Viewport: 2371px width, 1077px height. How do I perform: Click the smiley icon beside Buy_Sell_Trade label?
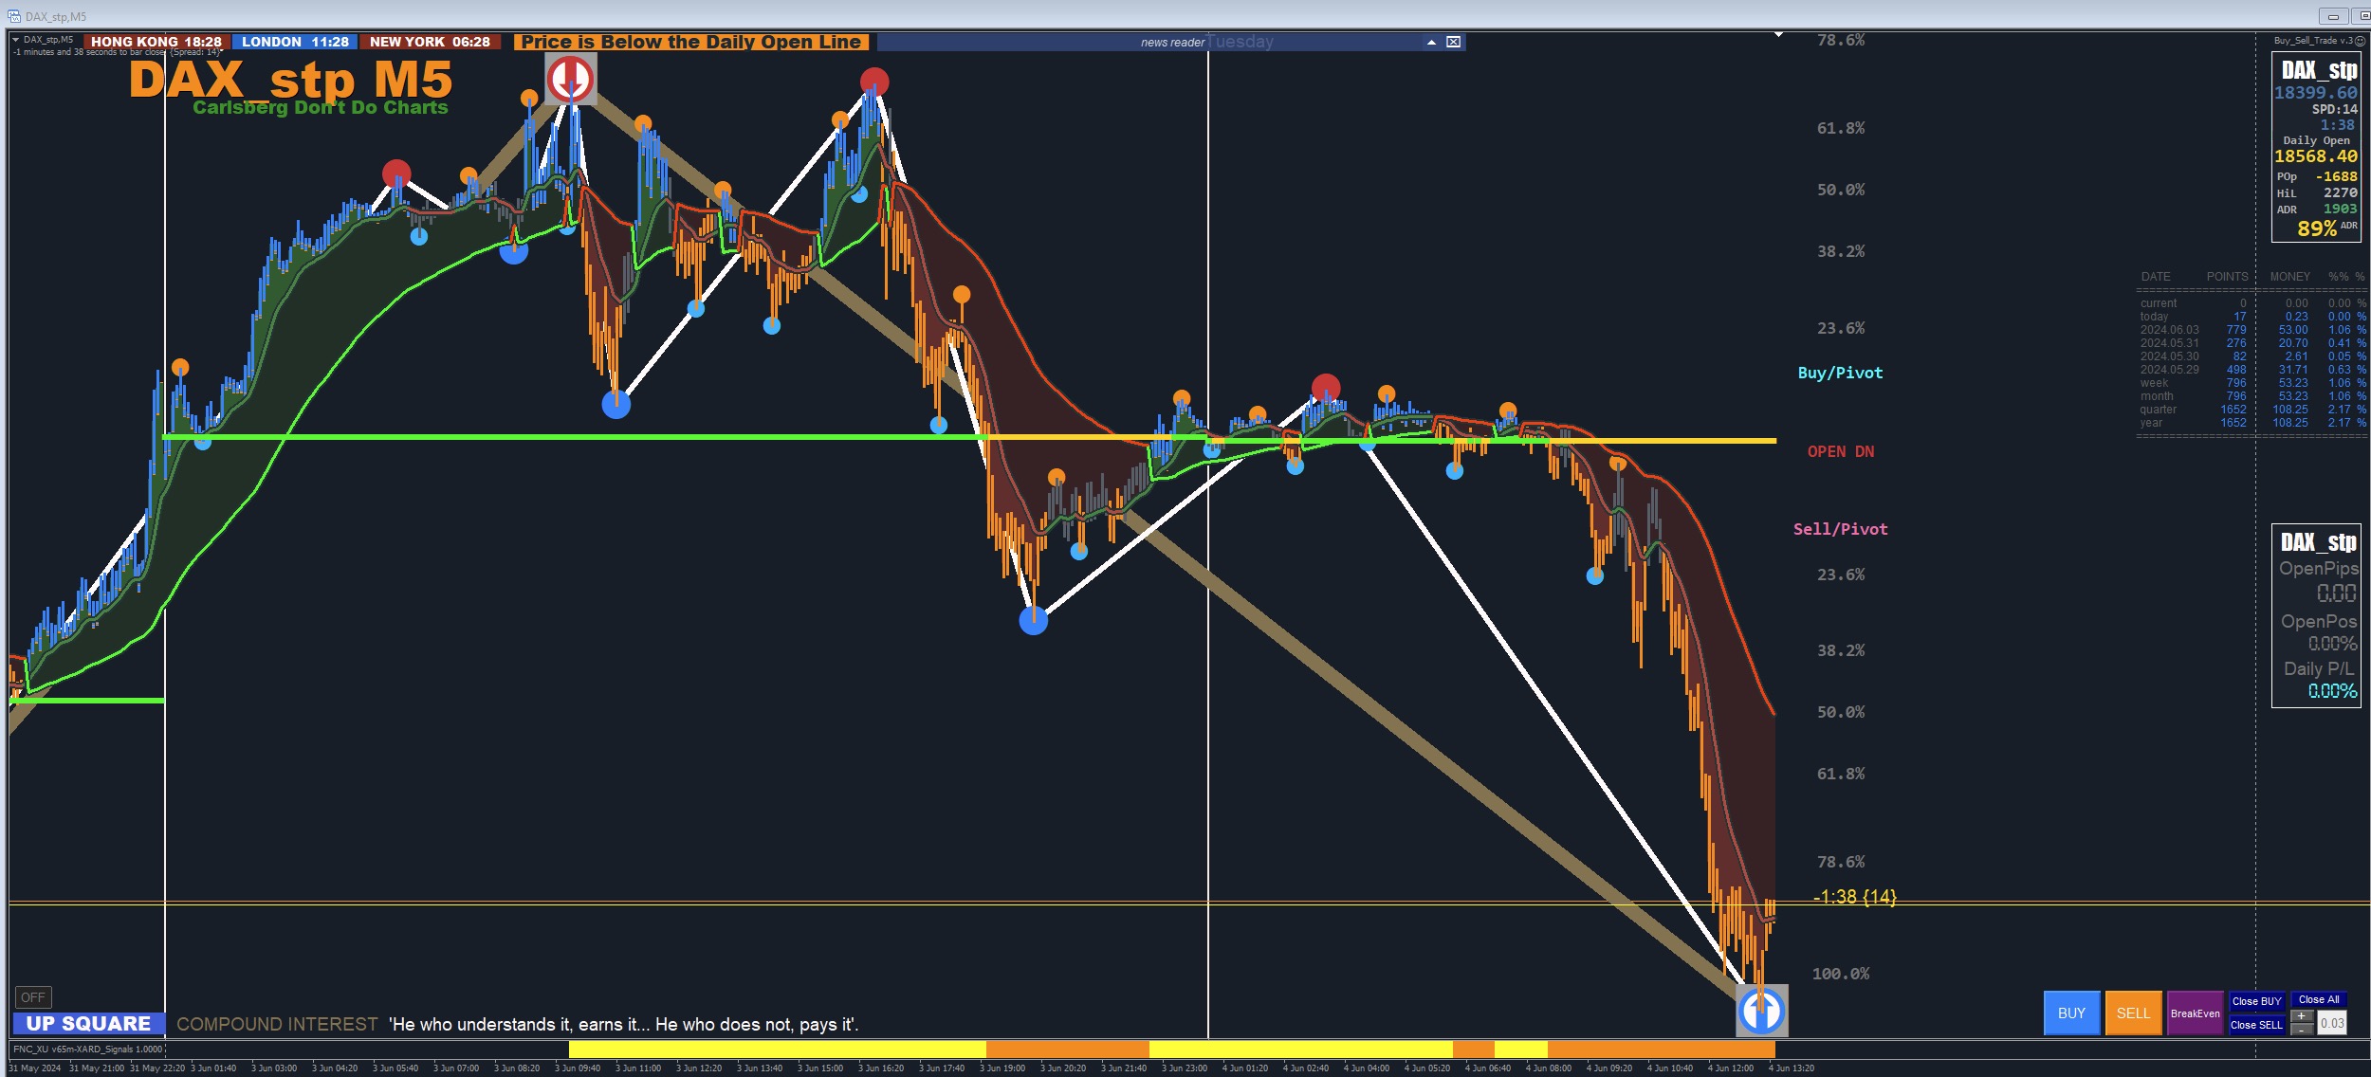(x=2361, y=41)
